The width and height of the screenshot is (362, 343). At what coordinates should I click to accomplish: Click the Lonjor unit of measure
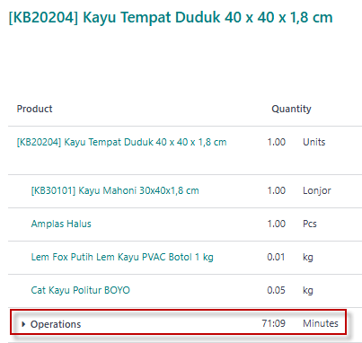[317, 190]
